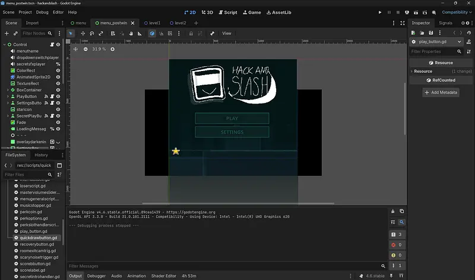Clear the output log with broom icon
This screenshot has height=280, width=475.
click(x=393, y=211)
